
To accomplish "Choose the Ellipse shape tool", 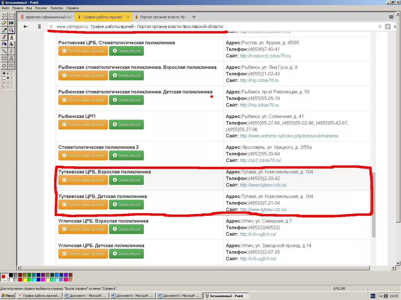I will 4,65.
